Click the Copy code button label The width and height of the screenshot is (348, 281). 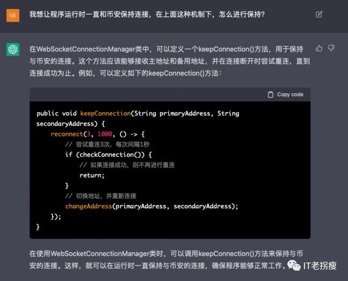tap(290, 95)
